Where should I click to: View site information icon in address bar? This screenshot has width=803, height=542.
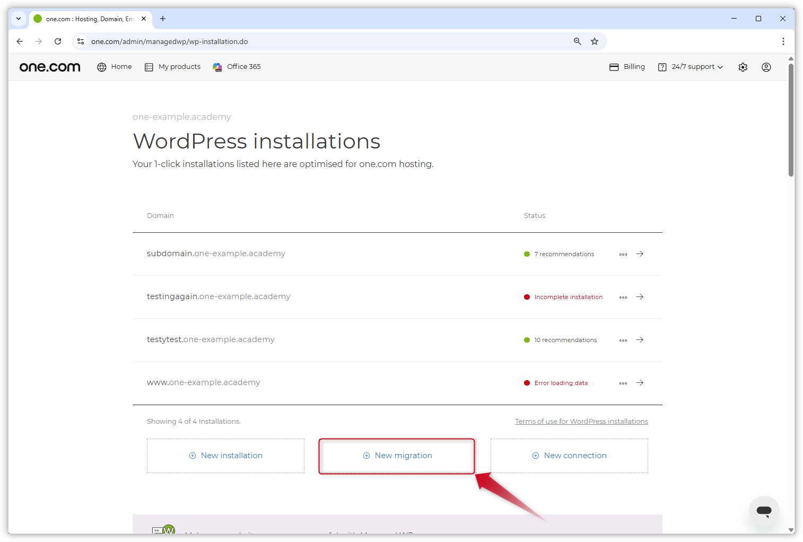coord(81,41)
